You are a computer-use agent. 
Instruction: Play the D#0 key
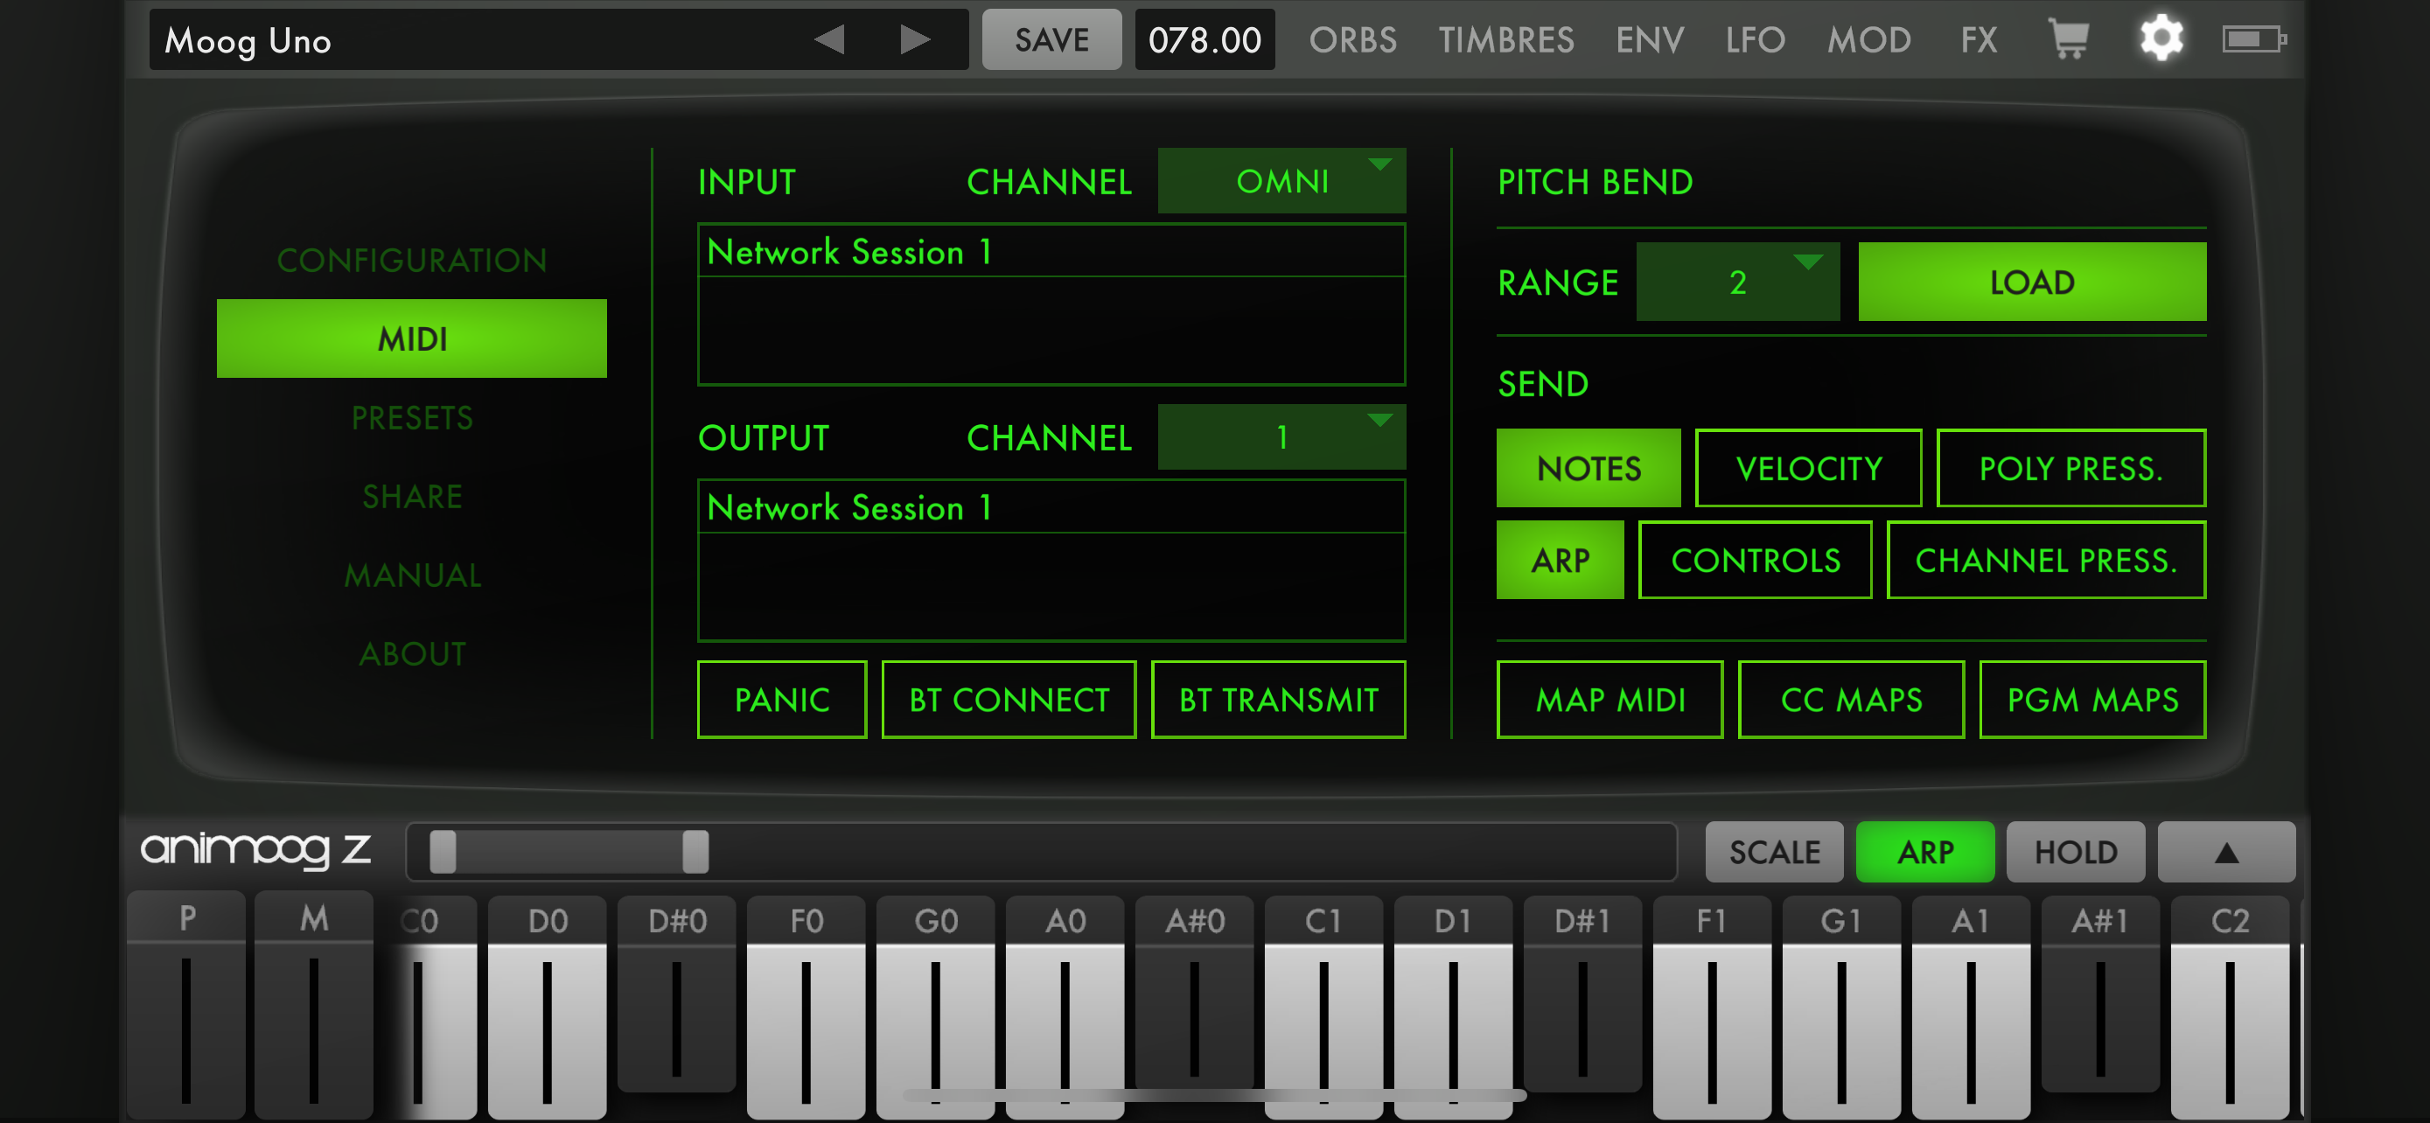[677, 994]
